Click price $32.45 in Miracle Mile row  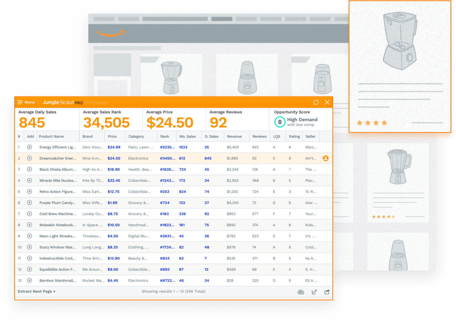[114, 180]
